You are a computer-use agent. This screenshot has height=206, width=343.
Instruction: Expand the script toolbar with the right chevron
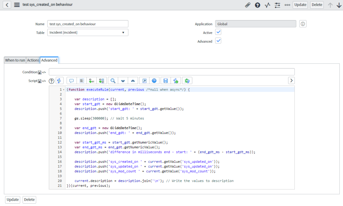[291, 80]
